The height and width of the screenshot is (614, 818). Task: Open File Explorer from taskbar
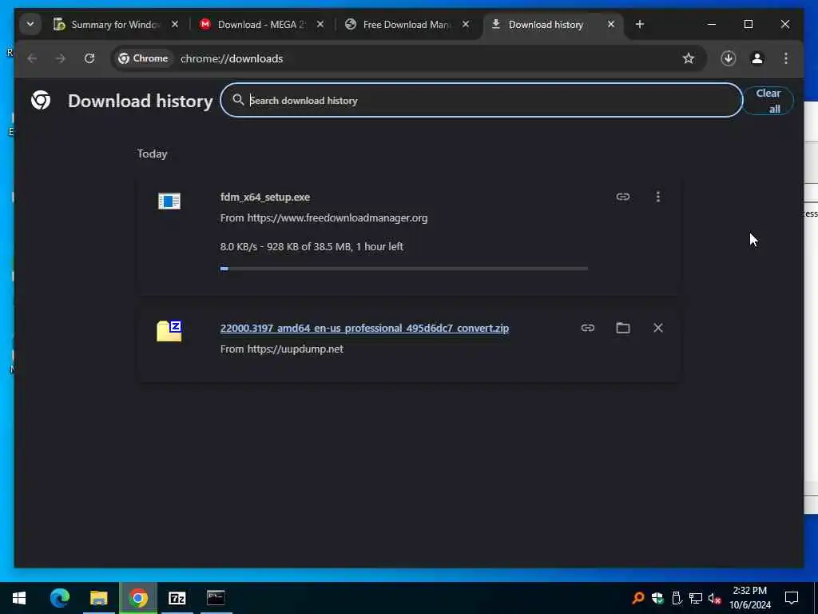click(98, 598)
